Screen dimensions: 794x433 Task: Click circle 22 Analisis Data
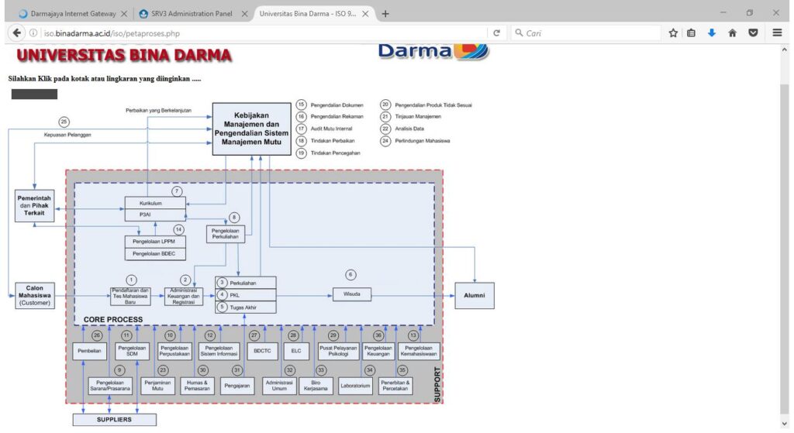385,129
